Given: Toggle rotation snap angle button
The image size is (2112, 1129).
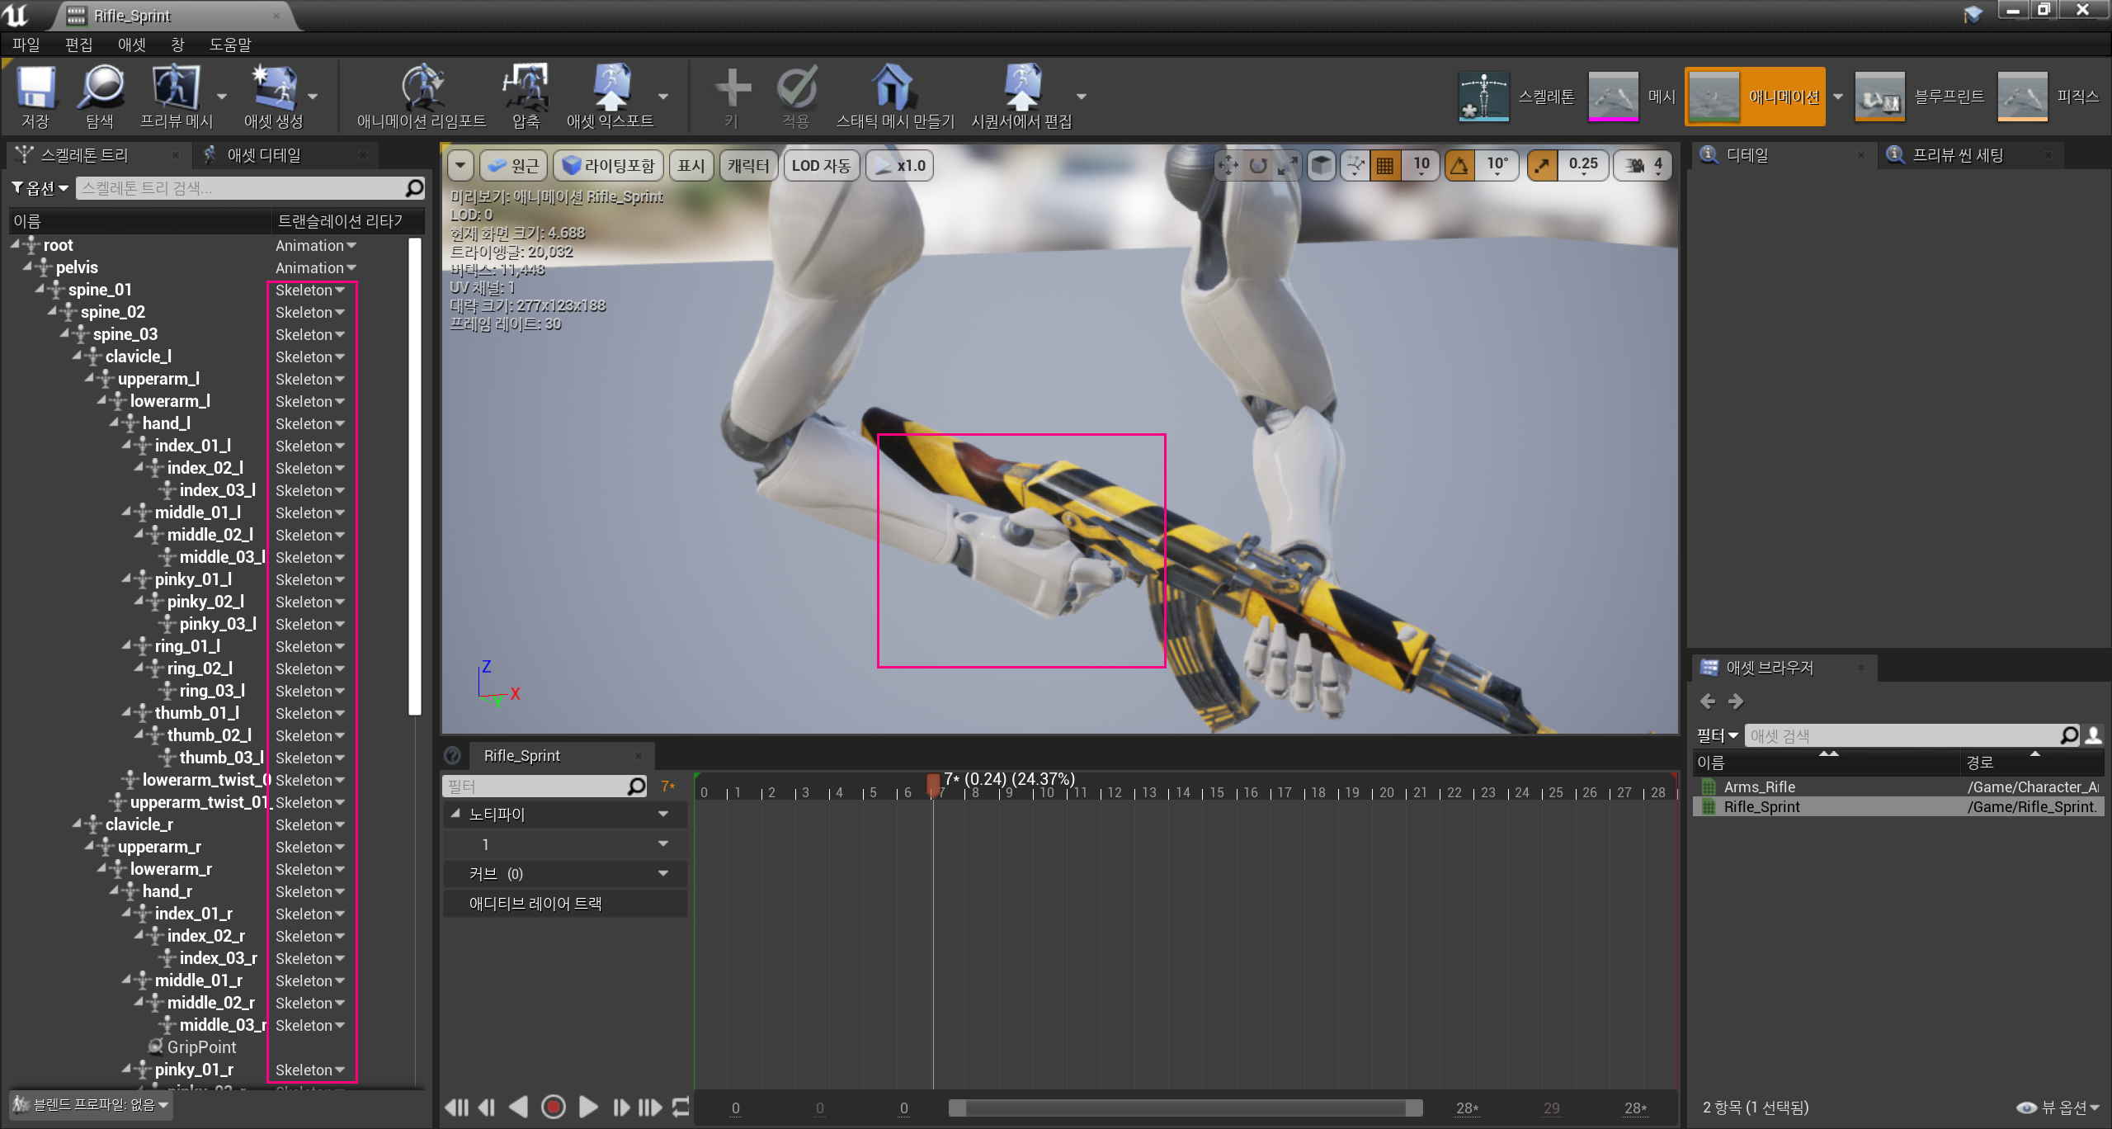Looking at the screenshot, I should pyautogui.click(x=1459, y=165).
